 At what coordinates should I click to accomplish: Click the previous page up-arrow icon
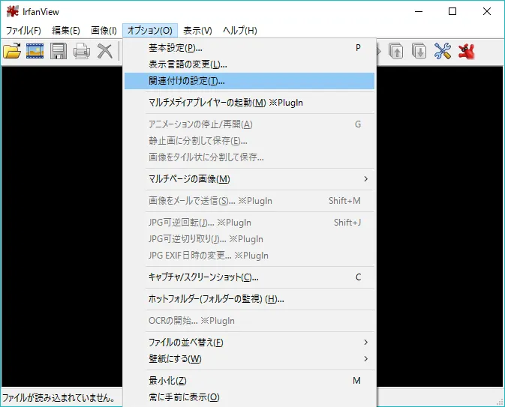[x=395, y=51]
